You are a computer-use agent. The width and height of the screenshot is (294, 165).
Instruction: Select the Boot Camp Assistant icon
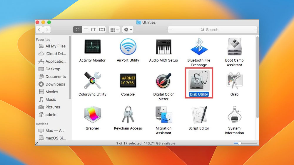tap(234, 47)
